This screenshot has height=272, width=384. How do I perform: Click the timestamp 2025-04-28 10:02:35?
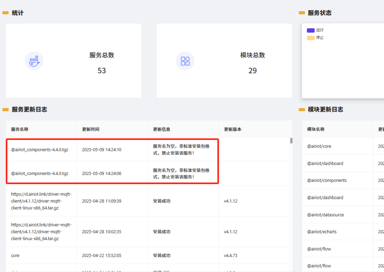(x=102, y=232)
